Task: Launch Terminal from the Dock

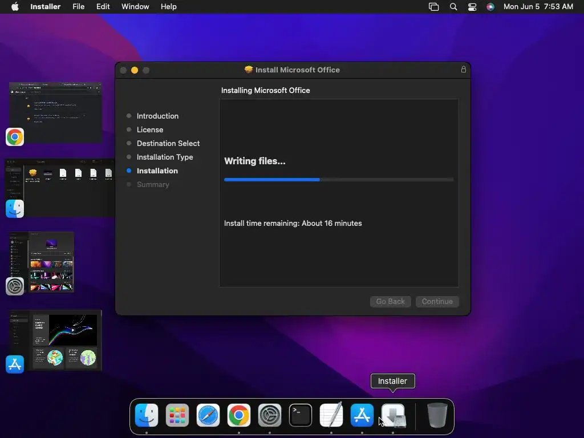Action: tap(301, 415)
